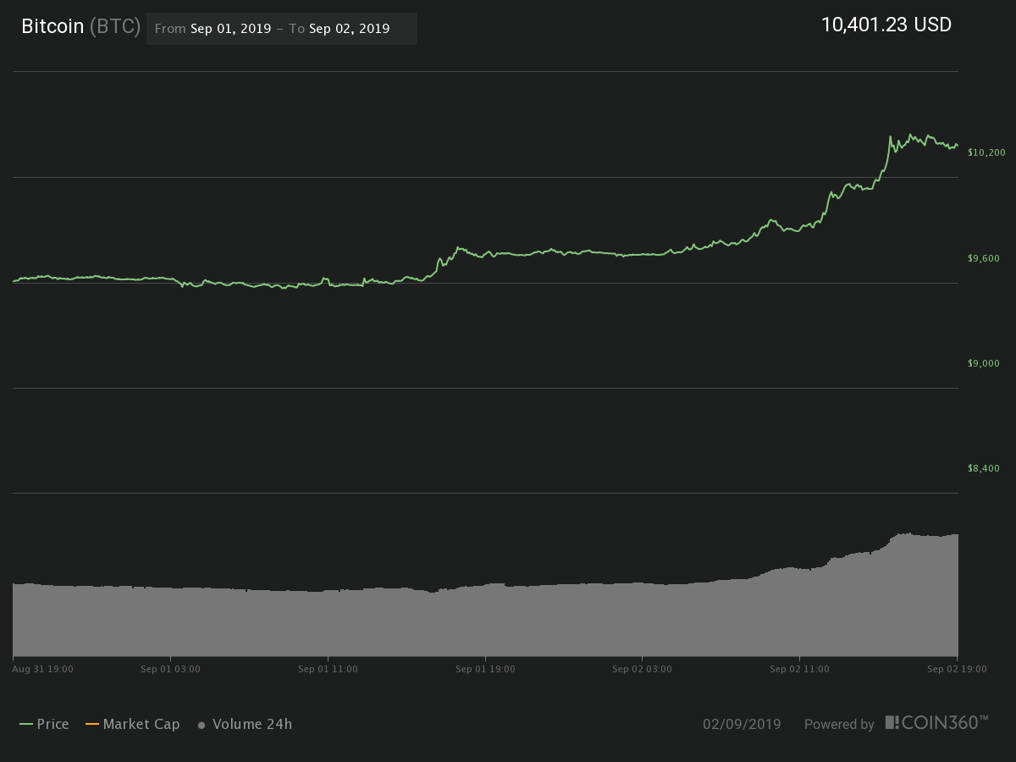This screenshot has height=762, width=1016.
Task: Click the orange Market Cap legend marker
Action: (92, 725)
